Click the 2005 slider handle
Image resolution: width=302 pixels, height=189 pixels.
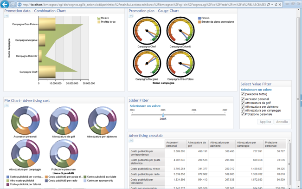(163, 114)
